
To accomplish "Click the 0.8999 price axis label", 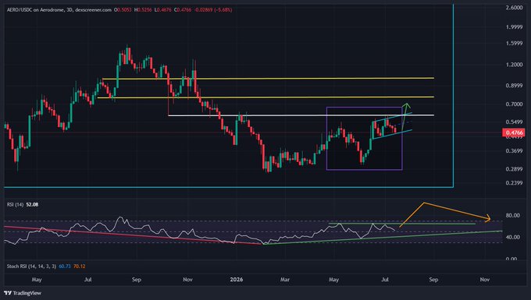I will (514, 86).
